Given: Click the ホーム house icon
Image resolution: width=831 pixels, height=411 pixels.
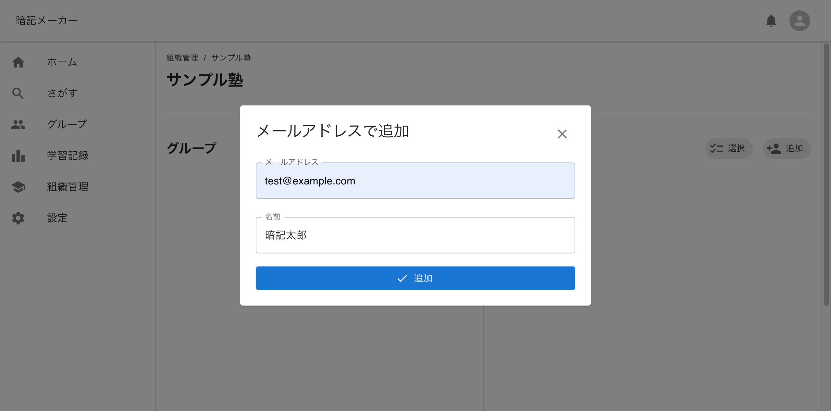Looking at the screenshot, I should point(18,62).
